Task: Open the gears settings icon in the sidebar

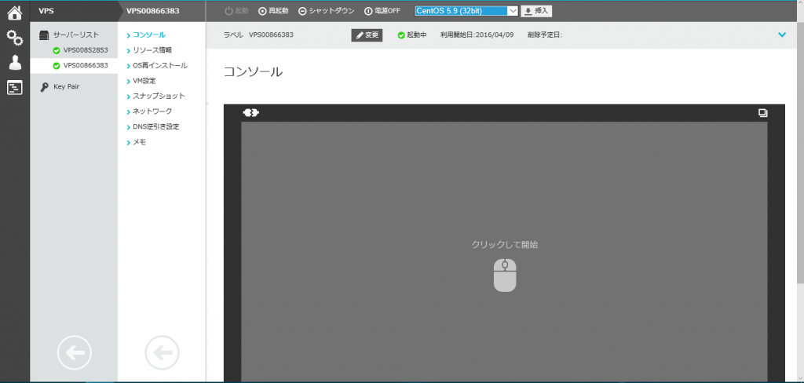Action: pos(14,38)
